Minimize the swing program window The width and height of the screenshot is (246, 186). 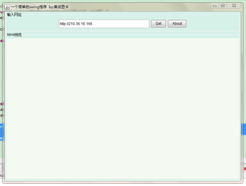click(x=214, y=6)
